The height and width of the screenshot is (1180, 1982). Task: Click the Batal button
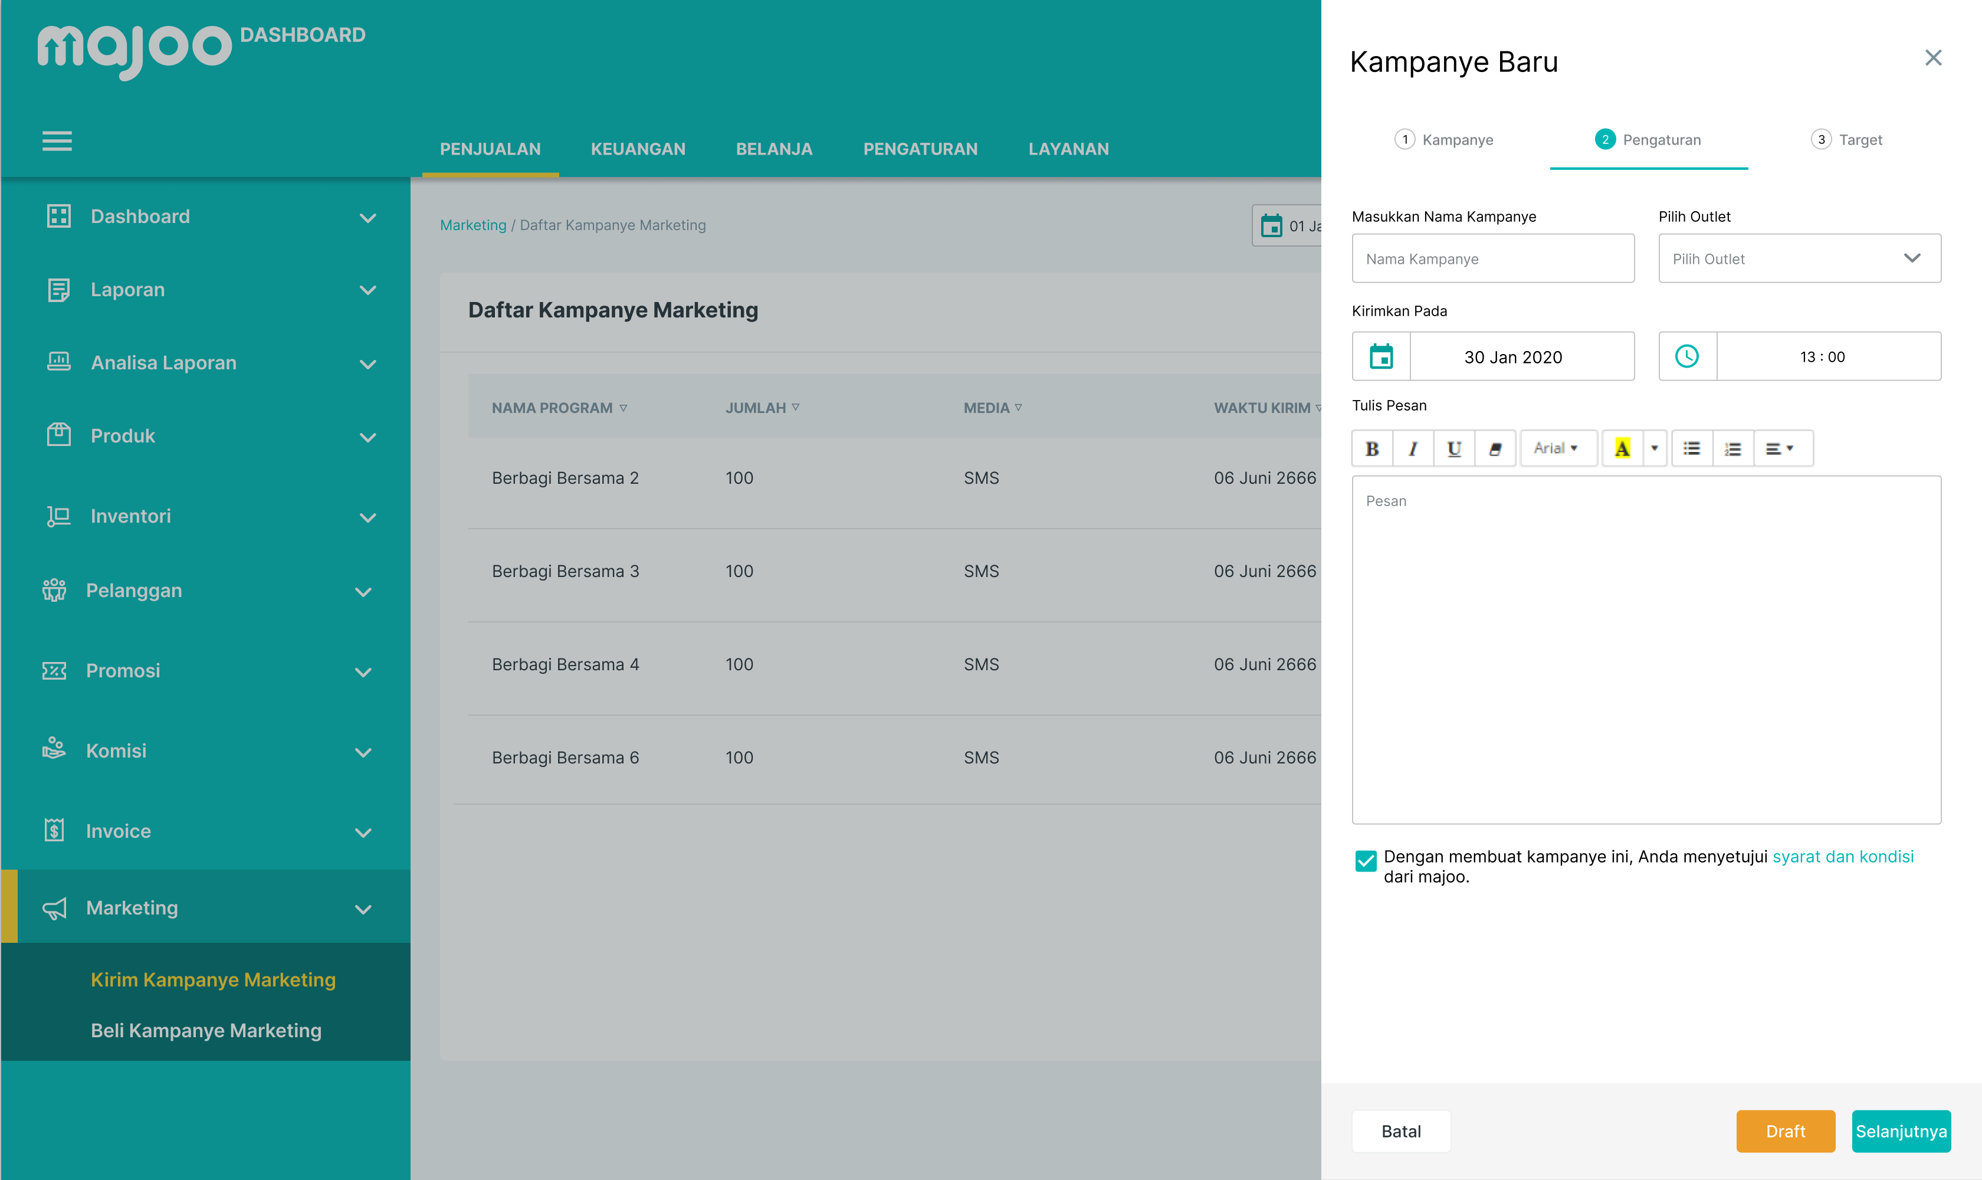coord(1402,1130)
